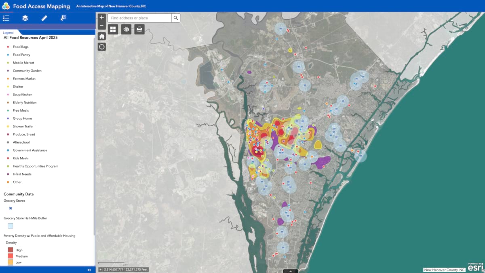Screen dimensions: 485x273
Task: Open the Draw palette tool
Action: coord(126,29)
